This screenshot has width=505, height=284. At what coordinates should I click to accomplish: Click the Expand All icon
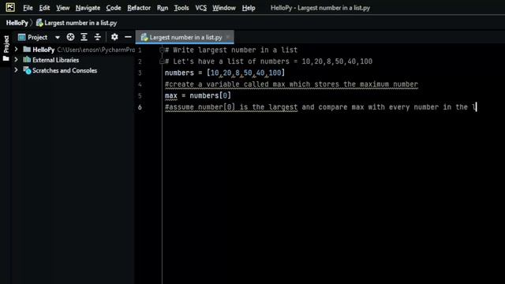[x=84, y=37]
